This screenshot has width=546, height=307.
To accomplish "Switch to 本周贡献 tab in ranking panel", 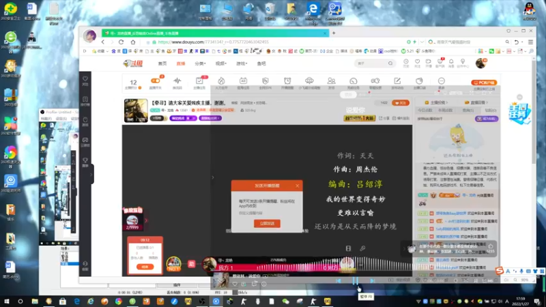I will 446,111.
